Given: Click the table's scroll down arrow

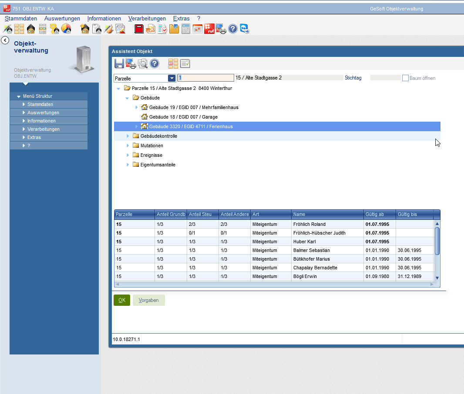Looking at the screenshot, I should click(437, 278).
